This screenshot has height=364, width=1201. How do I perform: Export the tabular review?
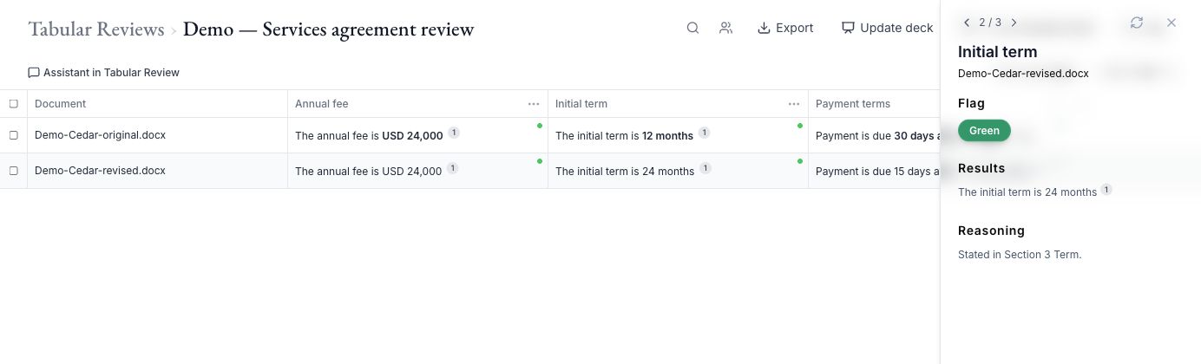click(785, 28)
